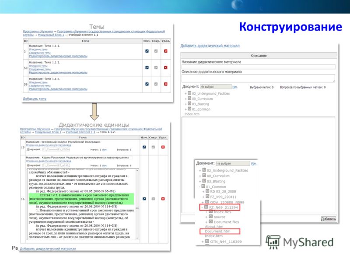The image size is (350, 262).
Task: Edit icon for Тема 1.1.2. row
Action: tap(147, 68)
